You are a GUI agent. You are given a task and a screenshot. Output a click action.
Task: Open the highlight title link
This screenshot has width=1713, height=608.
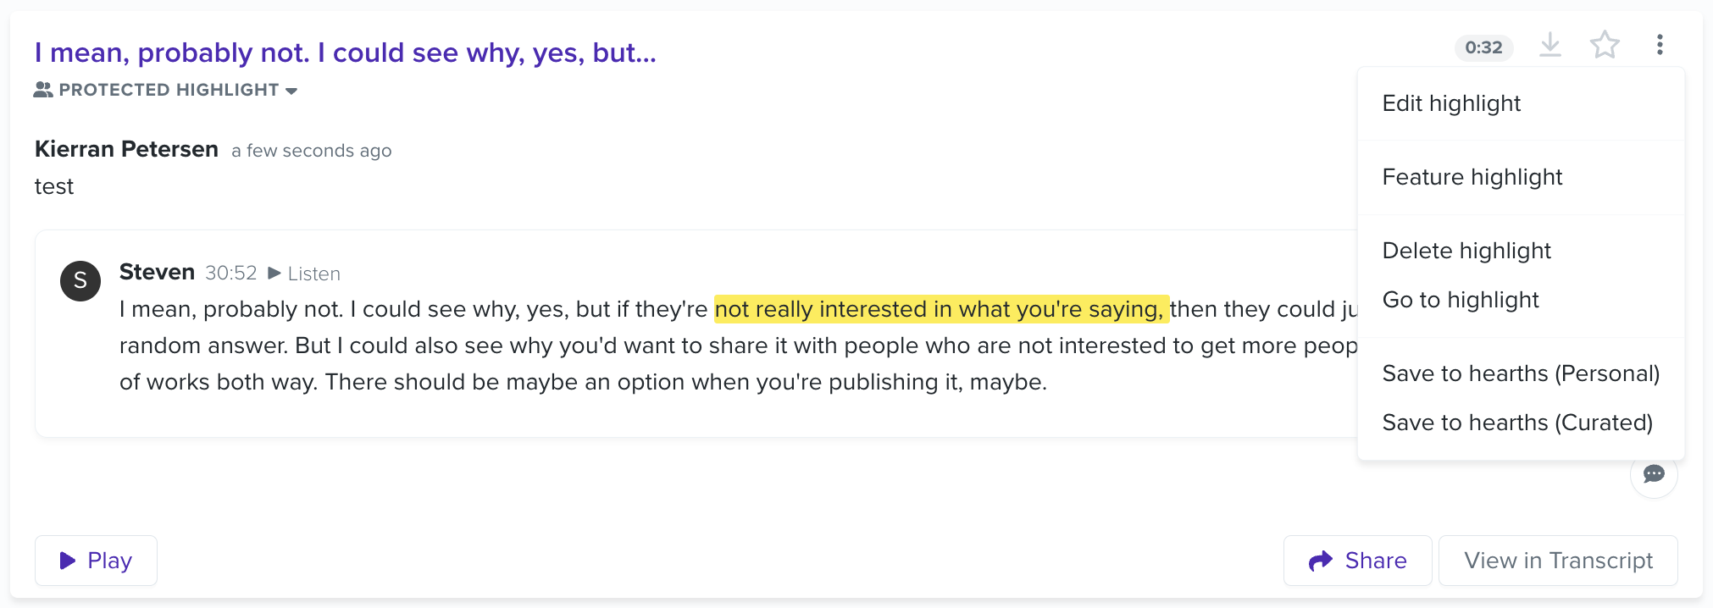coord(345,53)
